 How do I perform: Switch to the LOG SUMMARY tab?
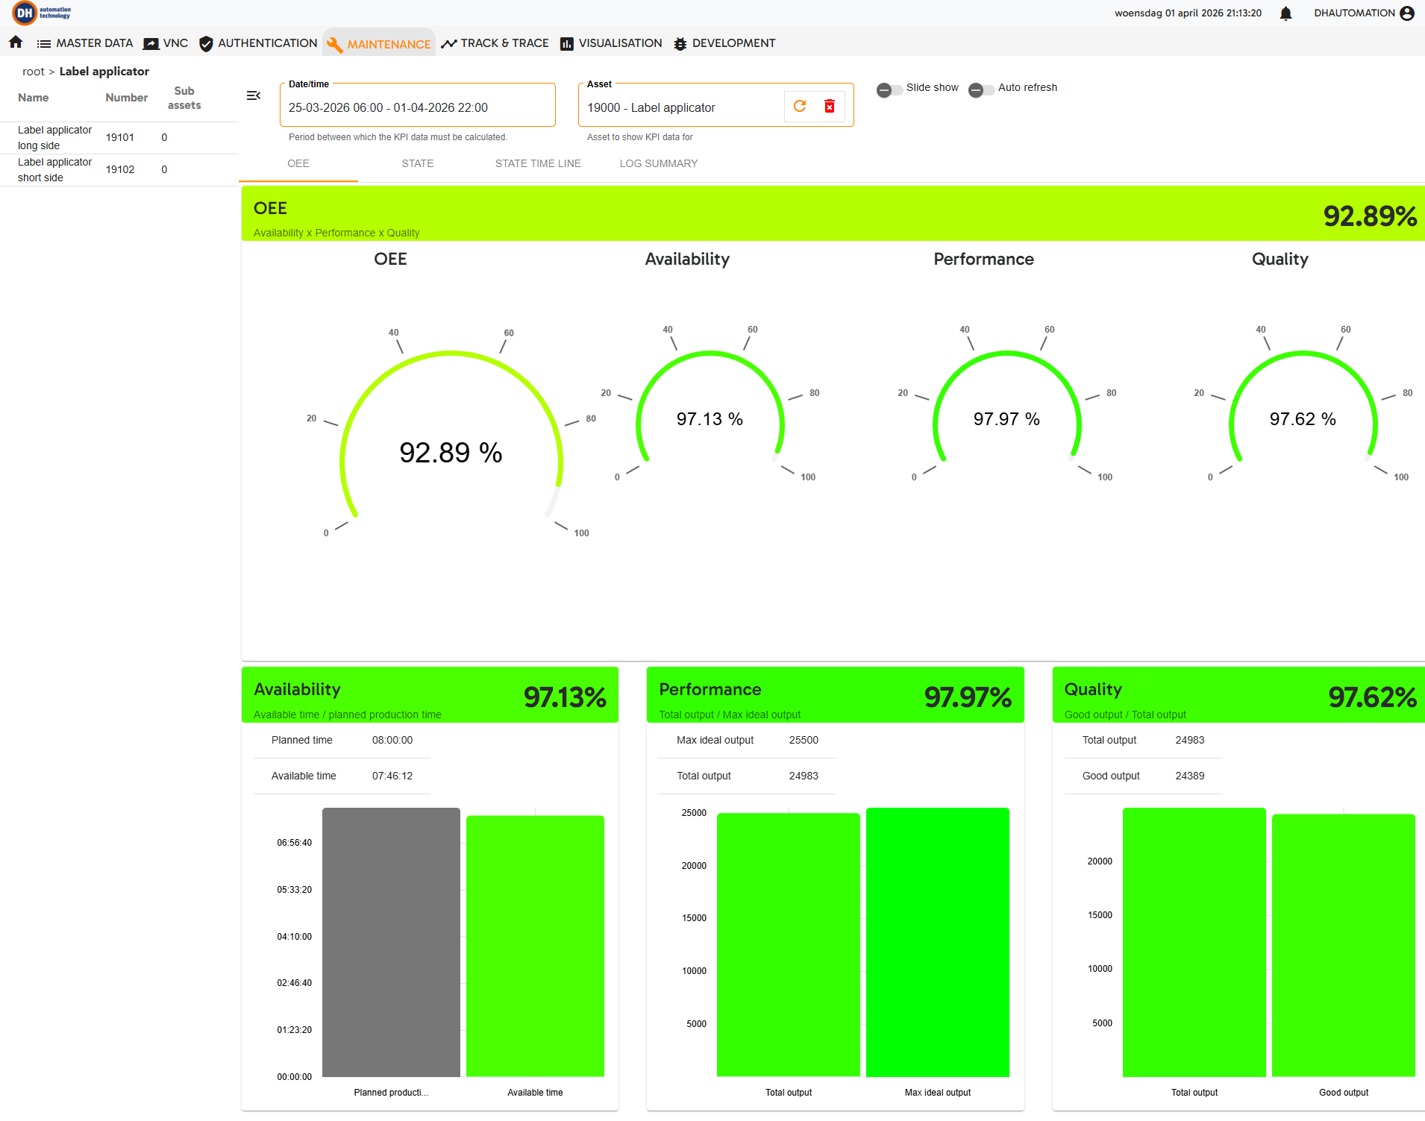point(659,163)
